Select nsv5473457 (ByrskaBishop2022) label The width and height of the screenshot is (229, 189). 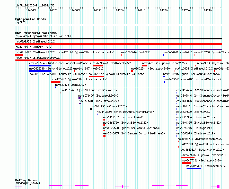38,58
